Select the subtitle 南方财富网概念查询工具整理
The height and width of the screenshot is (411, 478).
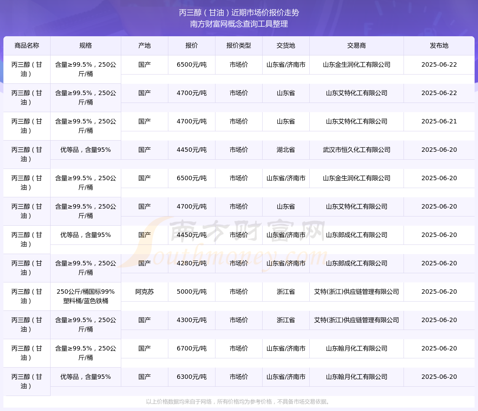point(239,24)
